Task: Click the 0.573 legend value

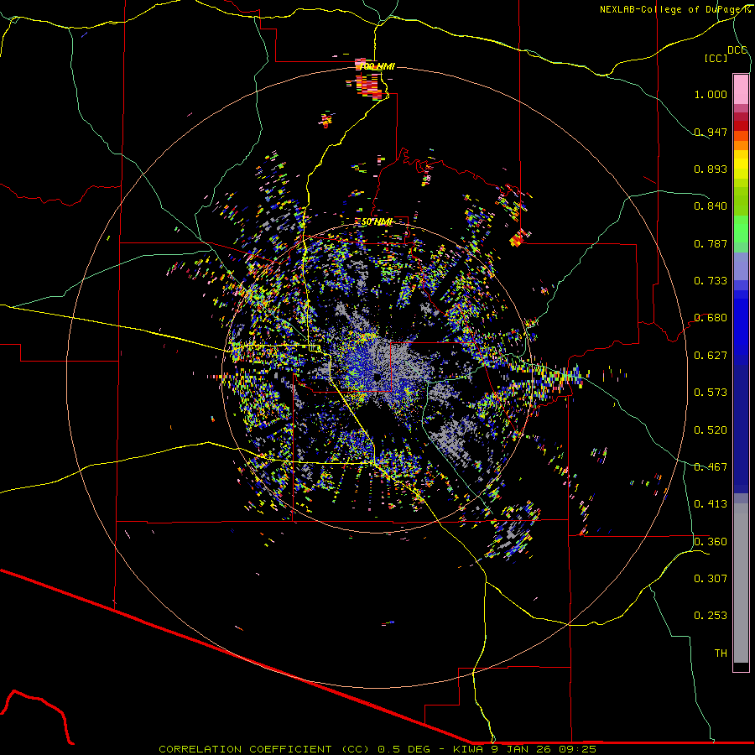Action: [x=711, y=393]
